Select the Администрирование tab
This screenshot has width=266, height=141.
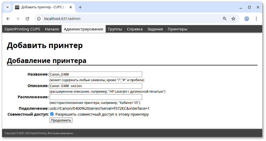click(83, 29)
